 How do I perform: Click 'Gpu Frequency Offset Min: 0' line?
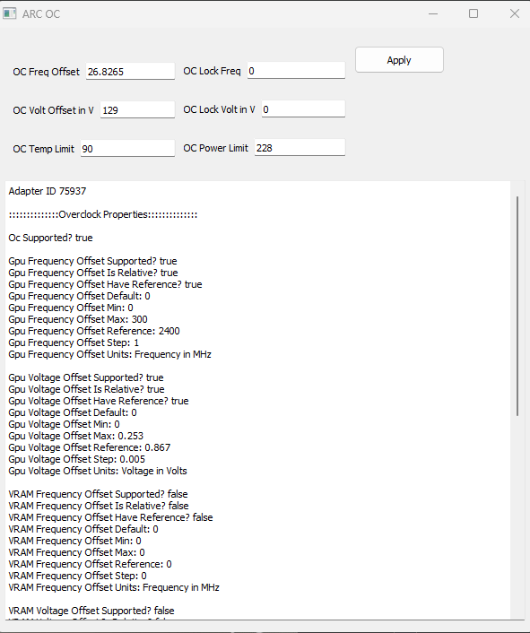pyautogui.click(x=71, y=308)
